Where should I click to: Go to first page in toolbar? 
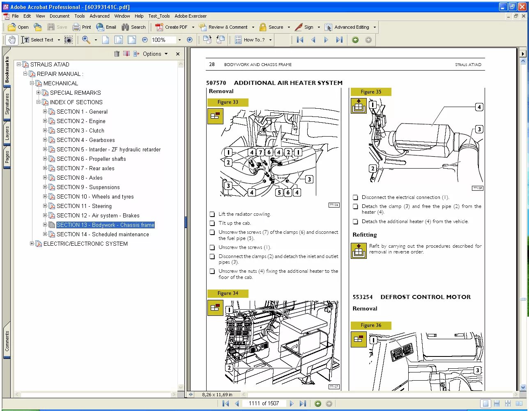click(x=300, y=40)
